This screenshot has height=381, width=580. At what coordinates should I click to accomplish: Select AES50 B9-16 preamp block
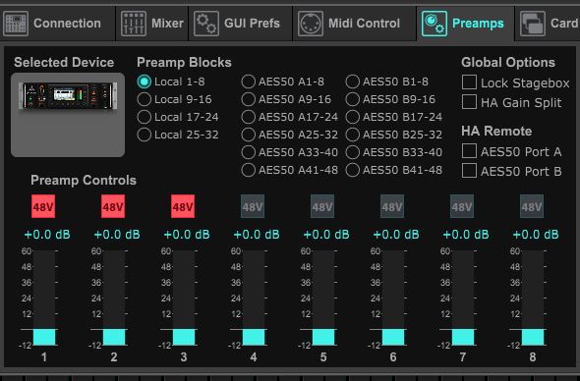pyautogui.click(x=353, y=99)
